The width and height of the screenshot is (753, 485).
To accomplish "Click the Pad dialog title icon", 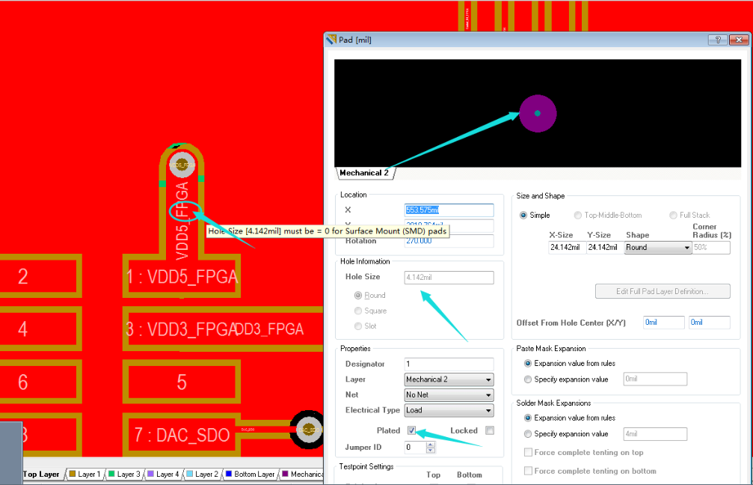I will click(x=331, y=40).
